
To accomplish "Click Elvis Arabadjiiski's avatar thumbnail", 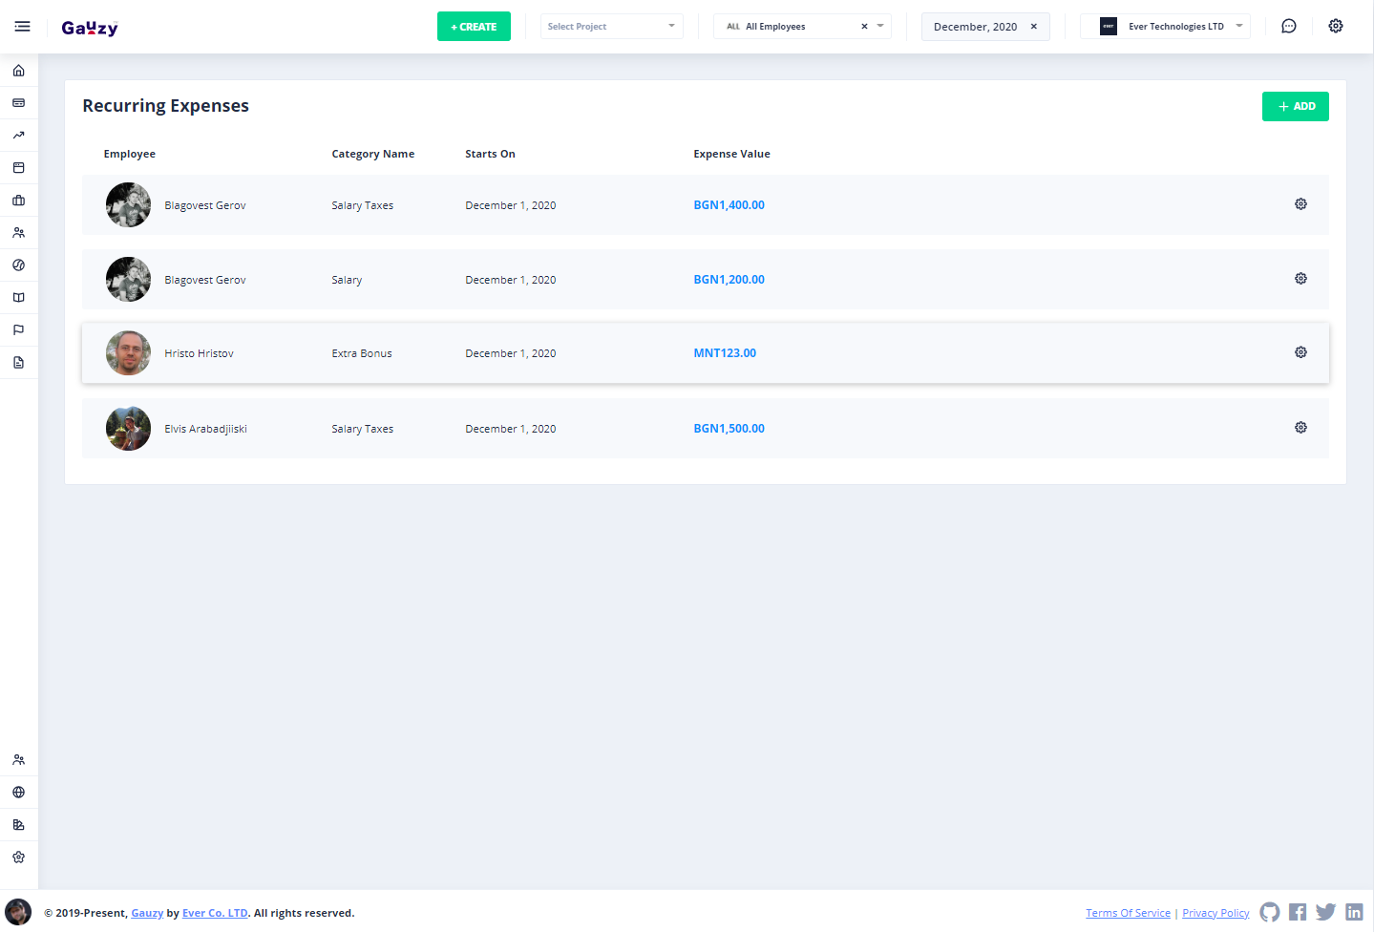I will pos(128,429).
